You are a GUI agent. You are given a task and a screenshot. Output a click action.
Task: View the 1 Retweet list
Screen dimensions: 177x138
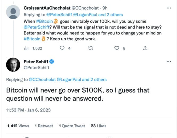pyautogui.click(x=44, y=126)
